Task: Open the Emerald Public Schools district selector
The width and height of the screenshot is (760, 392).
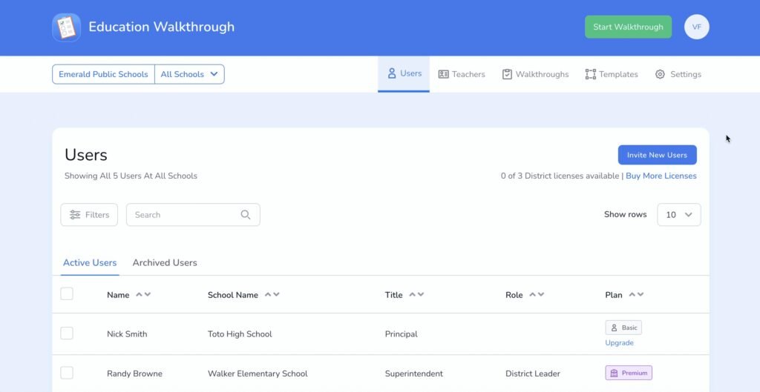Action: tap(103, 74)
